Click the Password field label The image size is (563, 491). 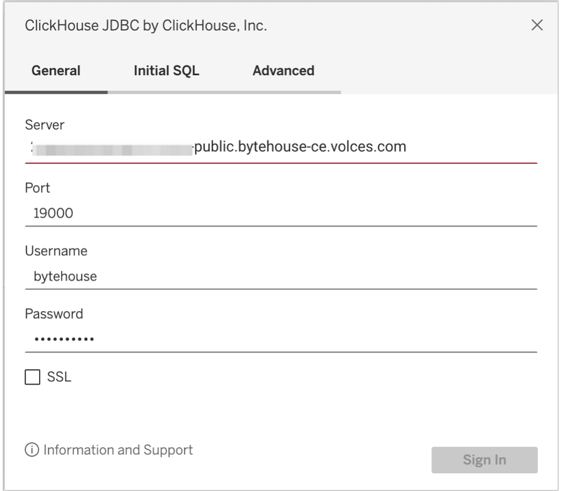pos(54,314)
